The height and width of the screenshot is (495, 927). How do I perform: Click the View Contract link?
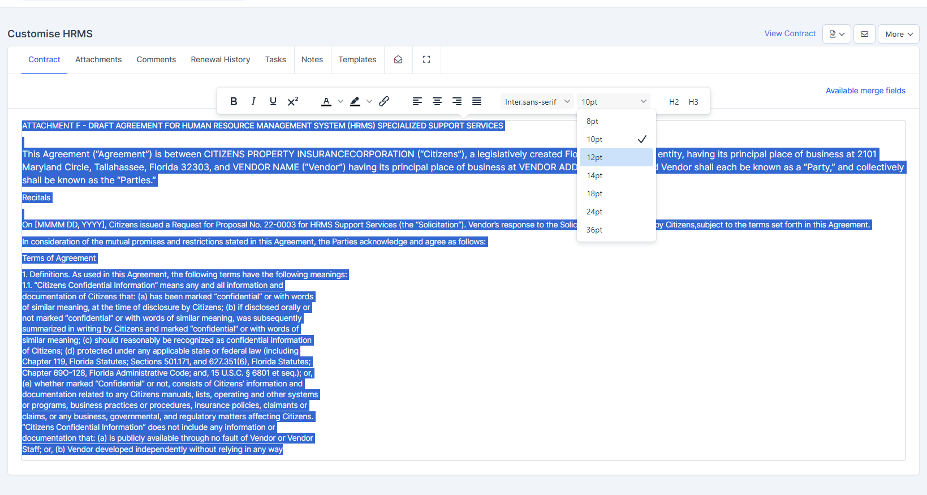click(x=790, y=33)
